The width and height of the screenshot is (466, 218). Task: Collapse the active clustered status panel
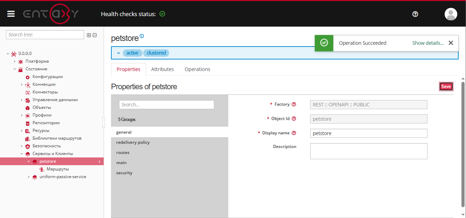118,53
